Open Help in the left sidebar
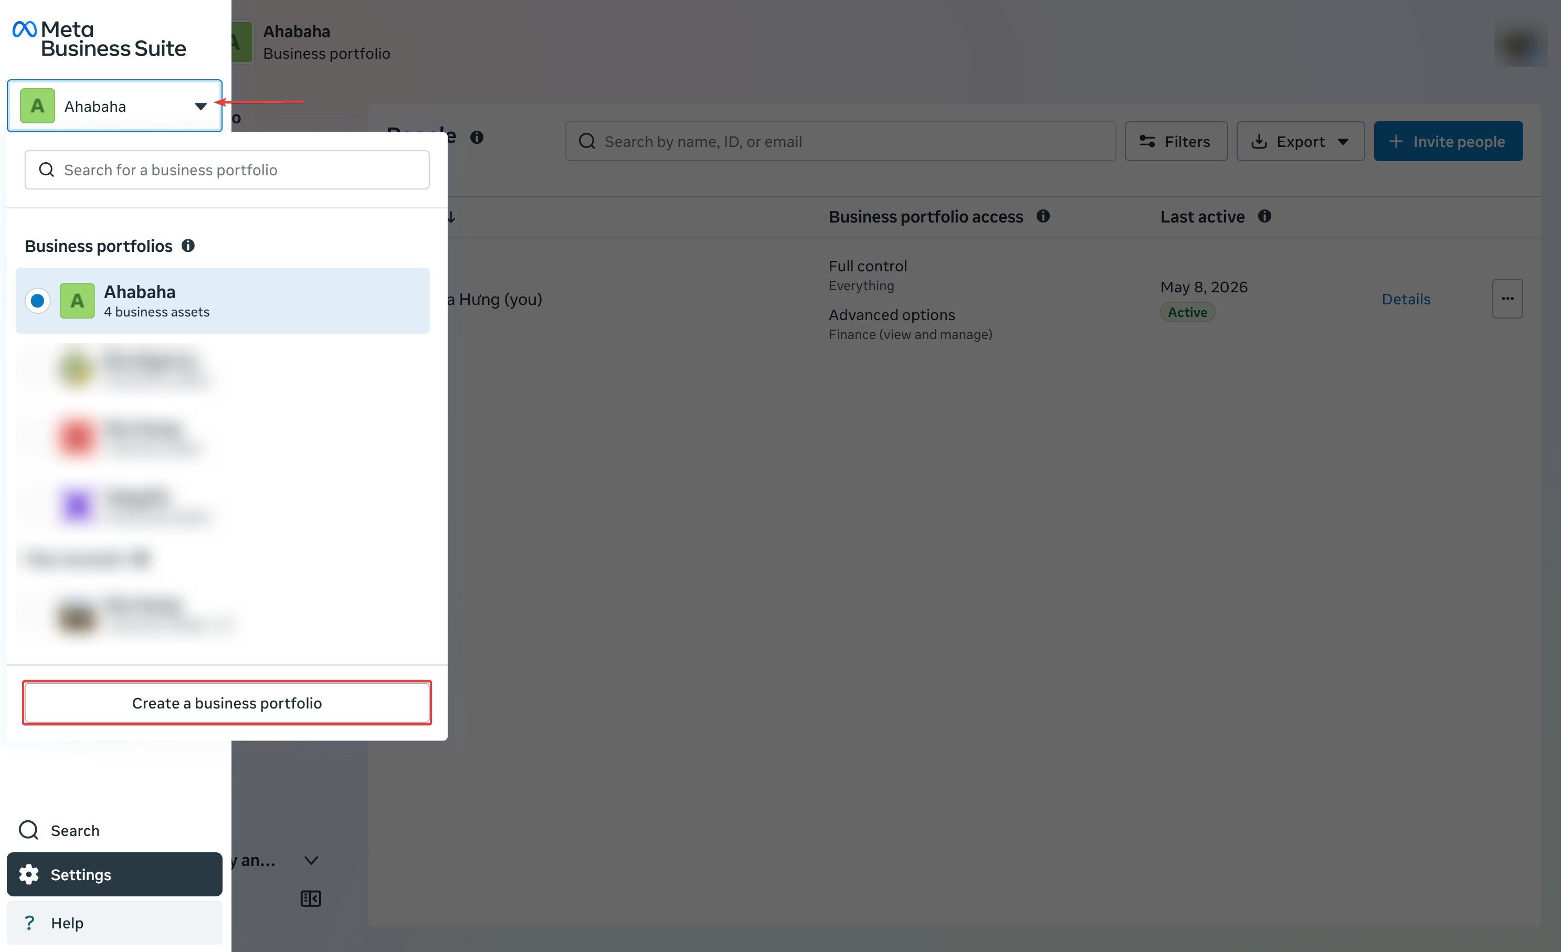 point(114,923)
